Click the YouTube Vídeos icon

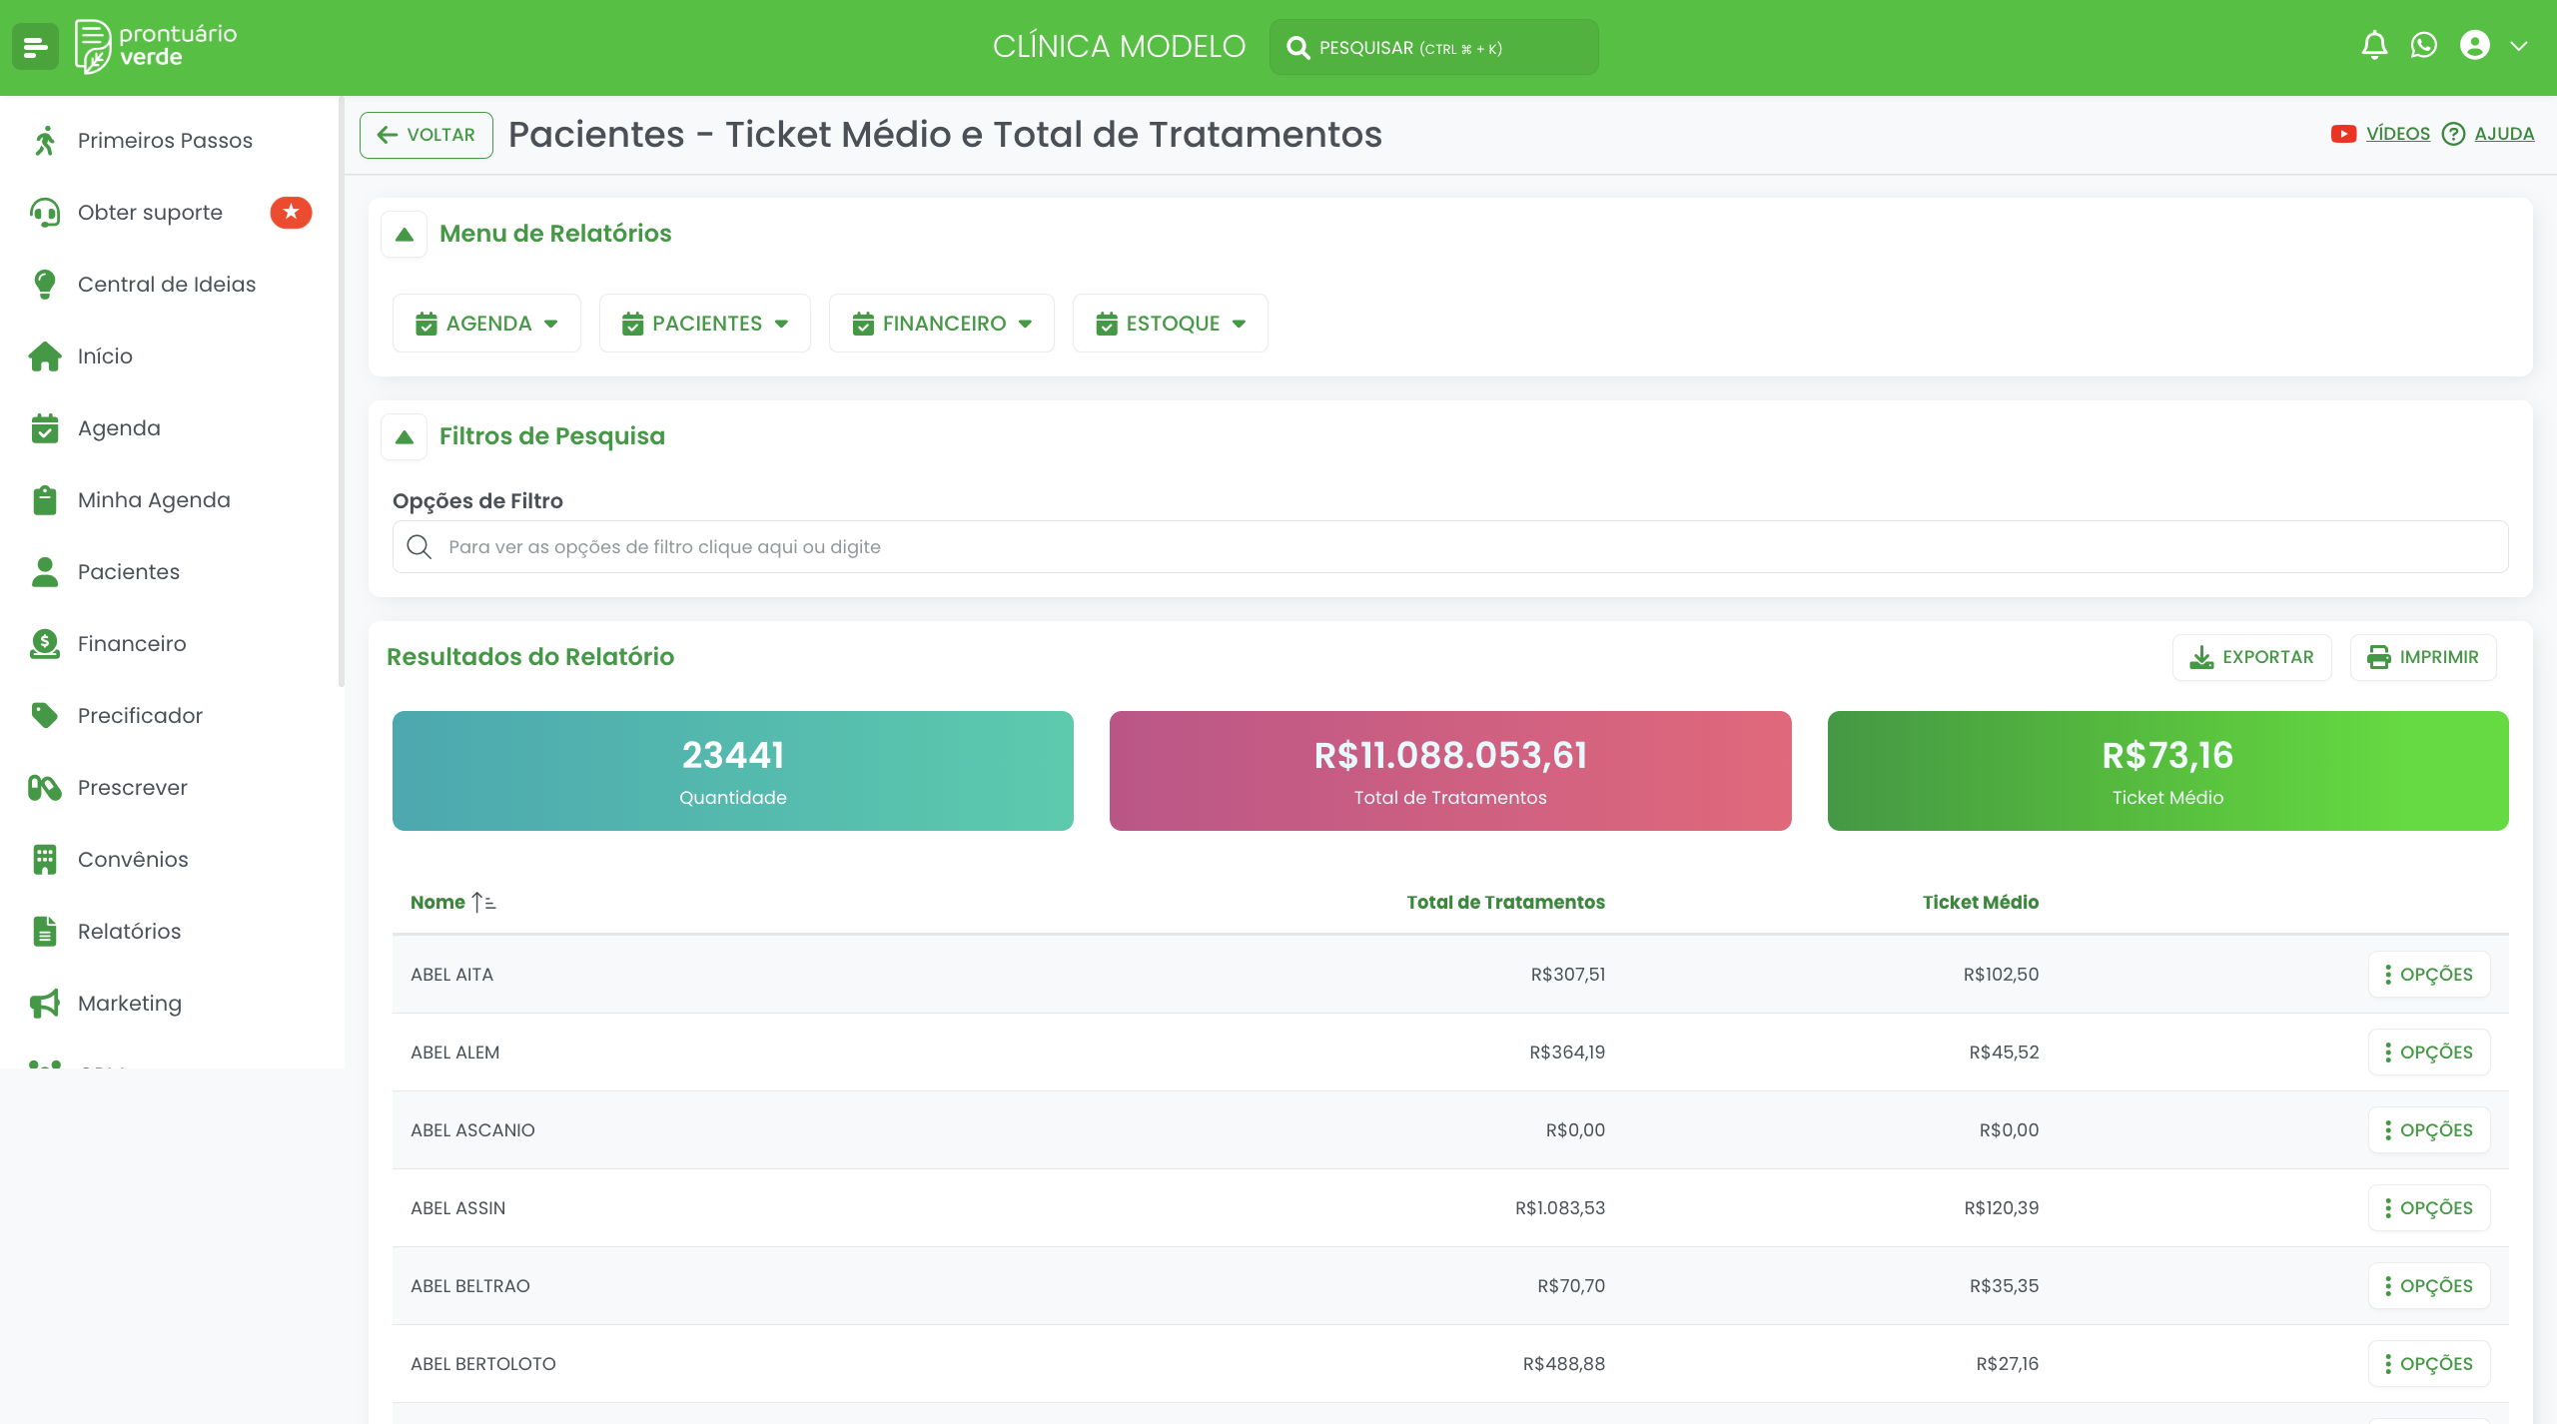(2343, 134)
